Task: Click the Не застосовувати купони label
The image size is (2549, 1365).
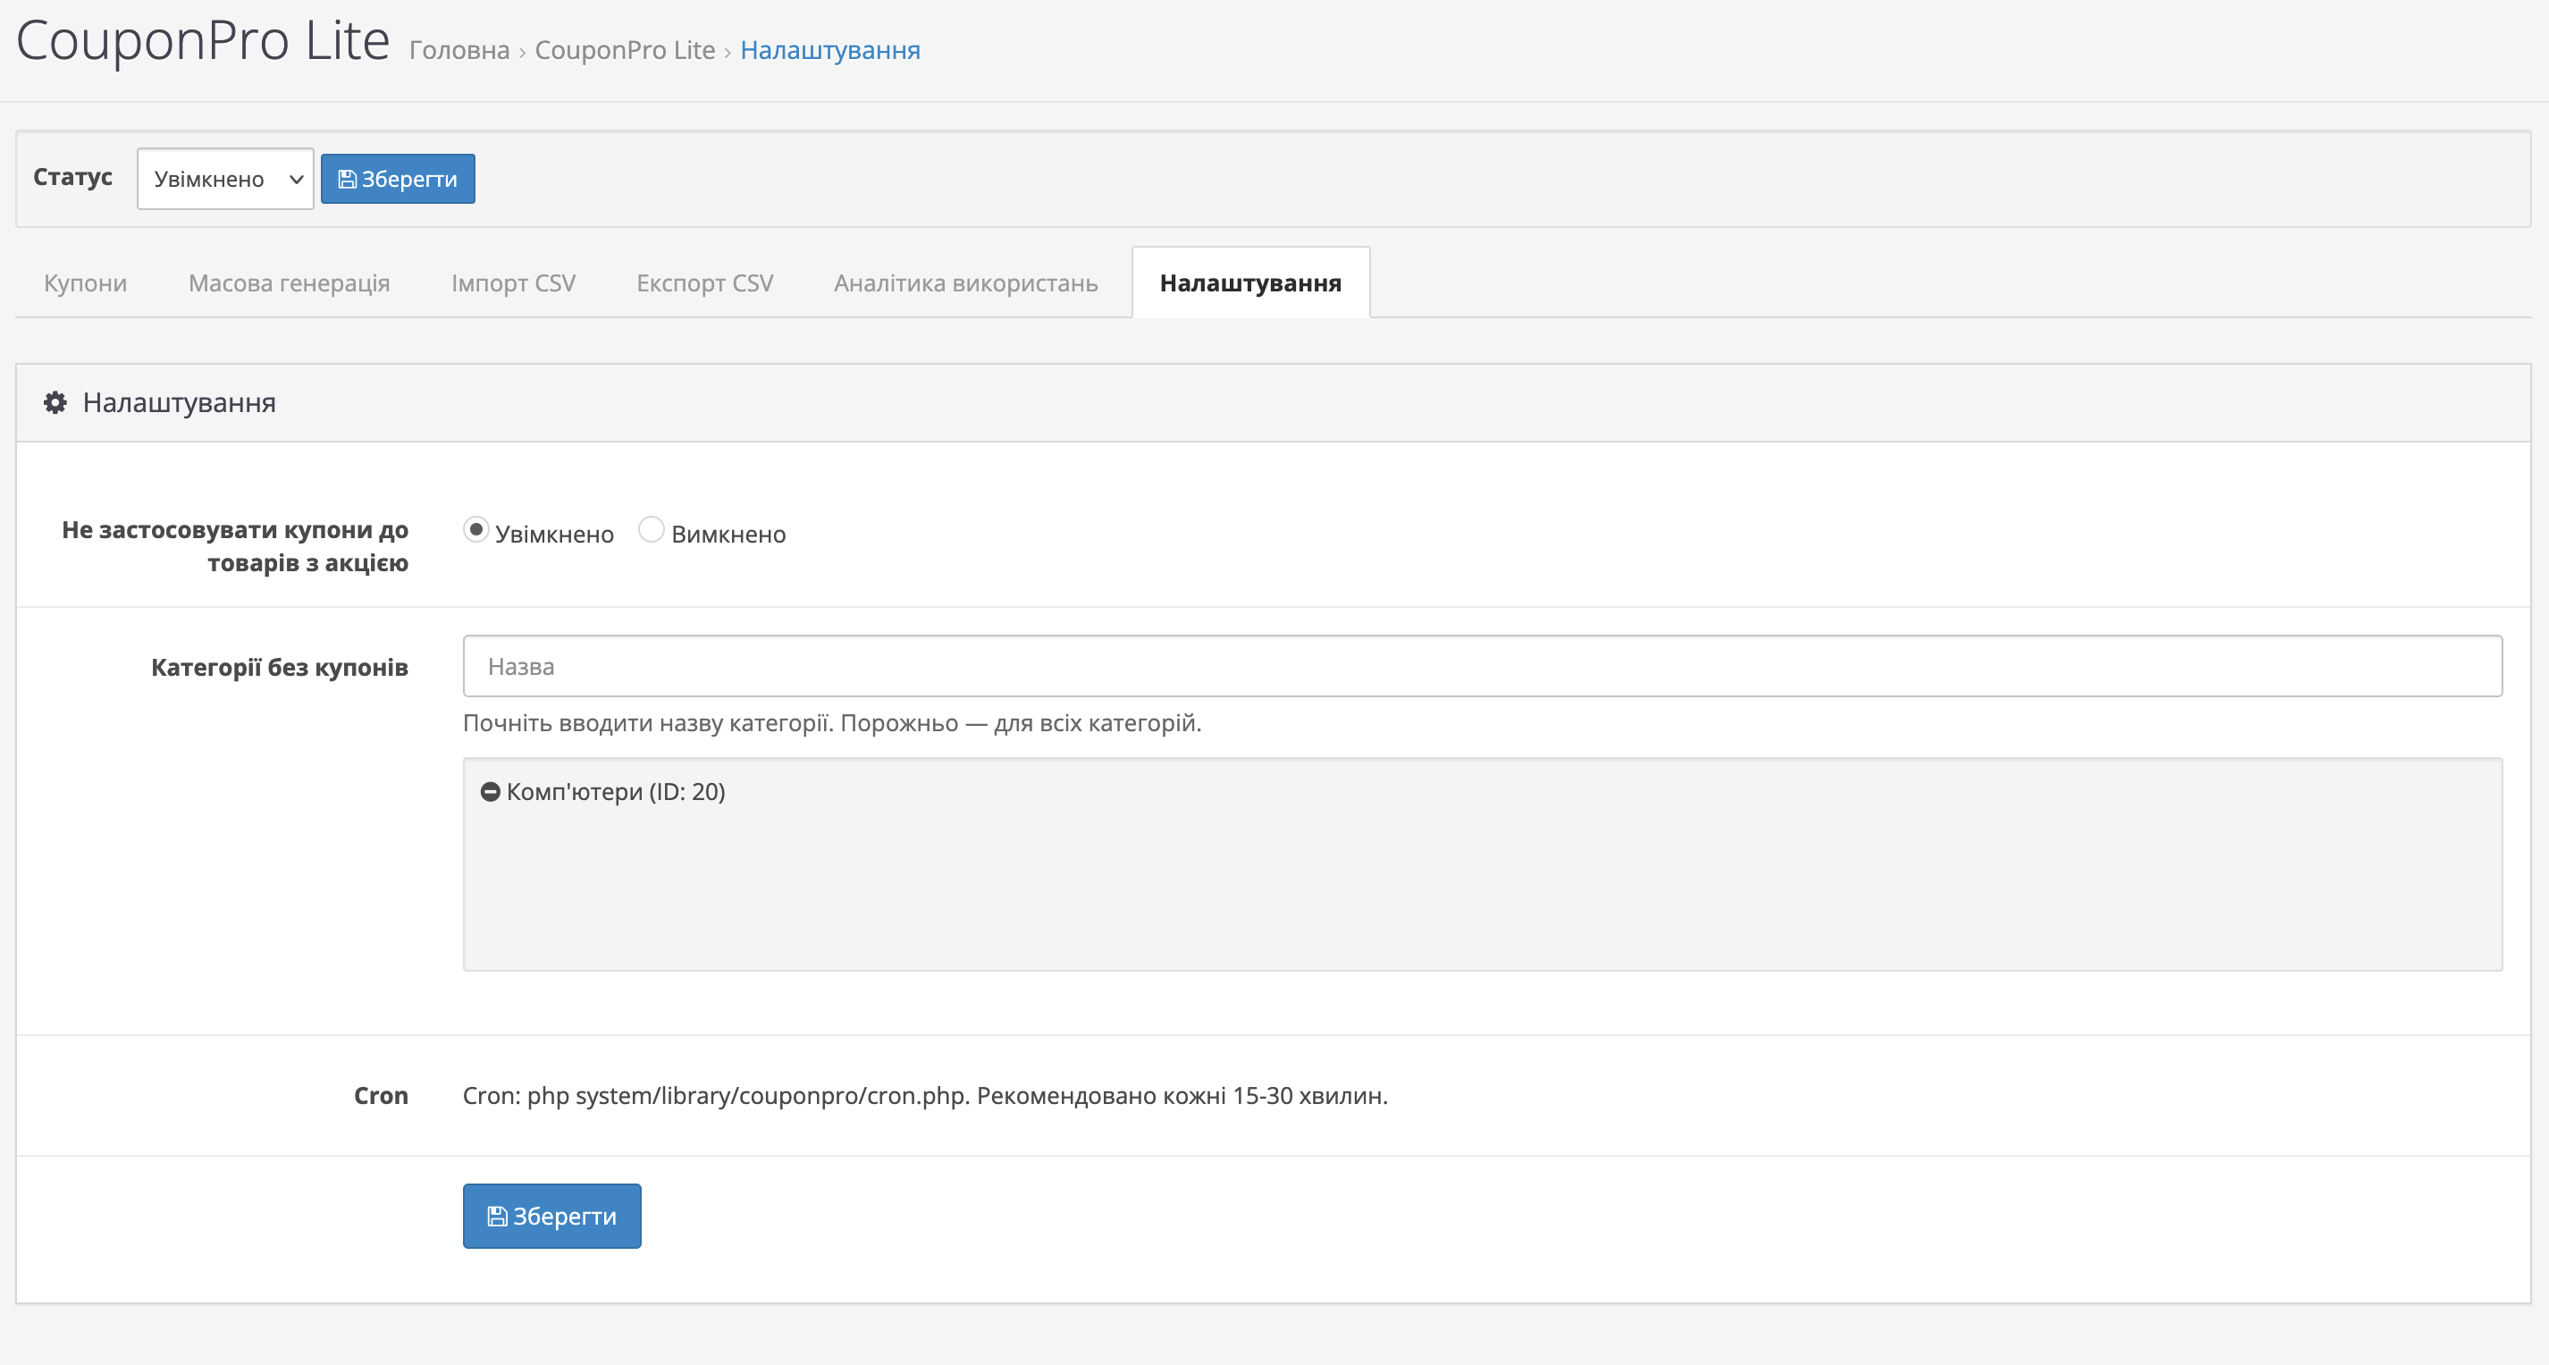Action: (x=236, y=546)
